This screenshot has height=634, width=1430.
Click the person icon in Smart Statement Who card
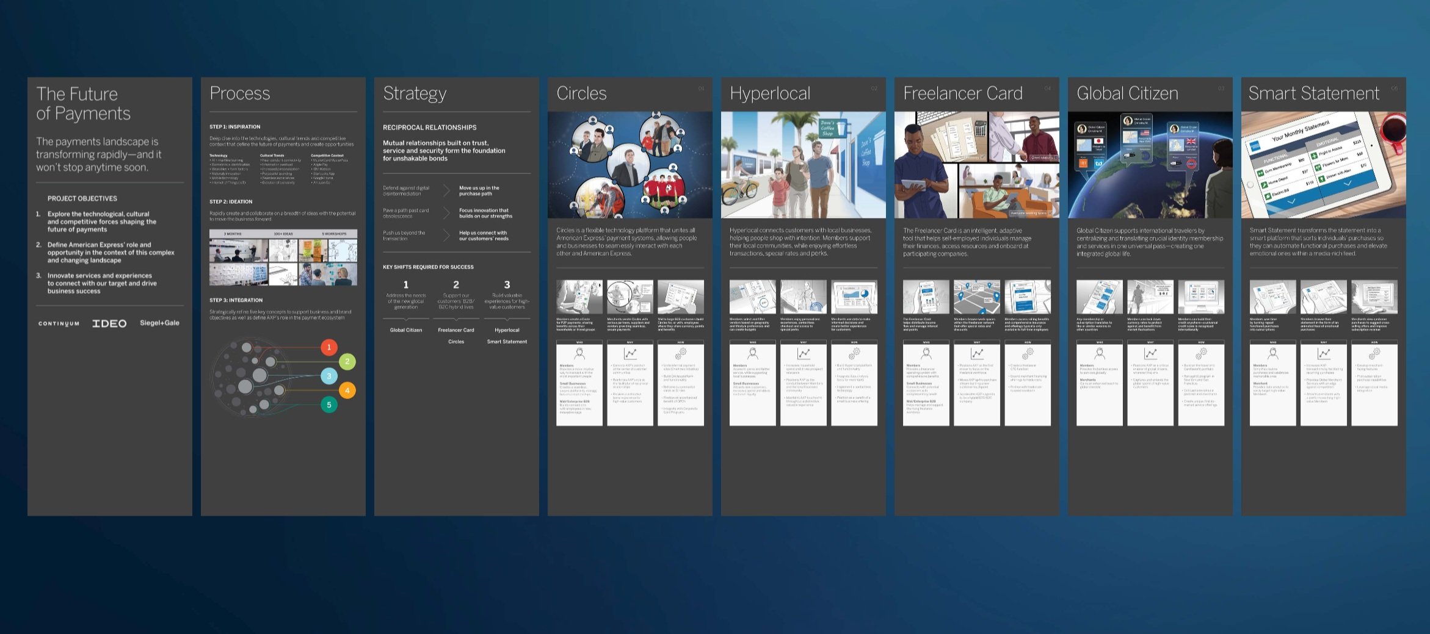(1273, 353)
